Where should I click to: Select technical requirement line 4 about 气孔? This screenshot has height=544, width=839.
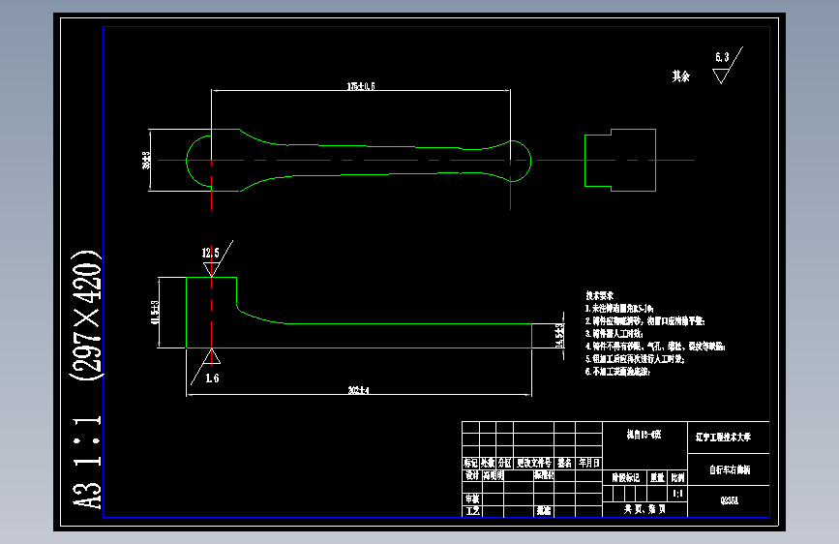(655, 347)
